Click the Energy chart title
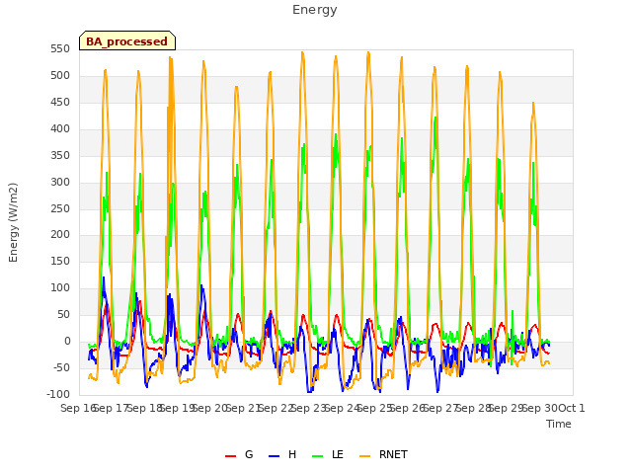 [315, 10]
